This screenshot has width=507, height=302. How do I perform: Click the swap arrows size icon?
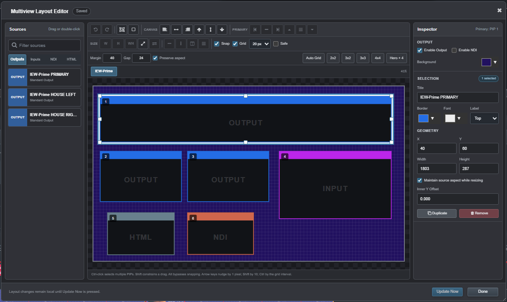coord(154,43)
